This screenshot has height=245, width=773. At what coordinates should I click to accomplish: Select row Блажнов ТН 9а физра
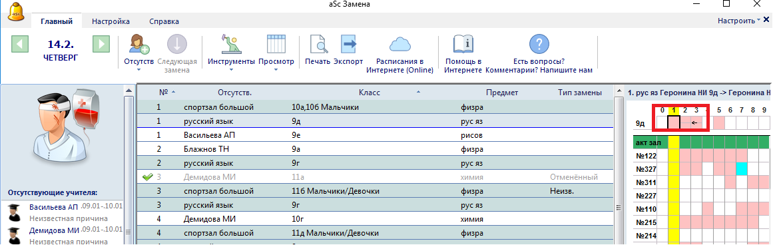point(375,149)
